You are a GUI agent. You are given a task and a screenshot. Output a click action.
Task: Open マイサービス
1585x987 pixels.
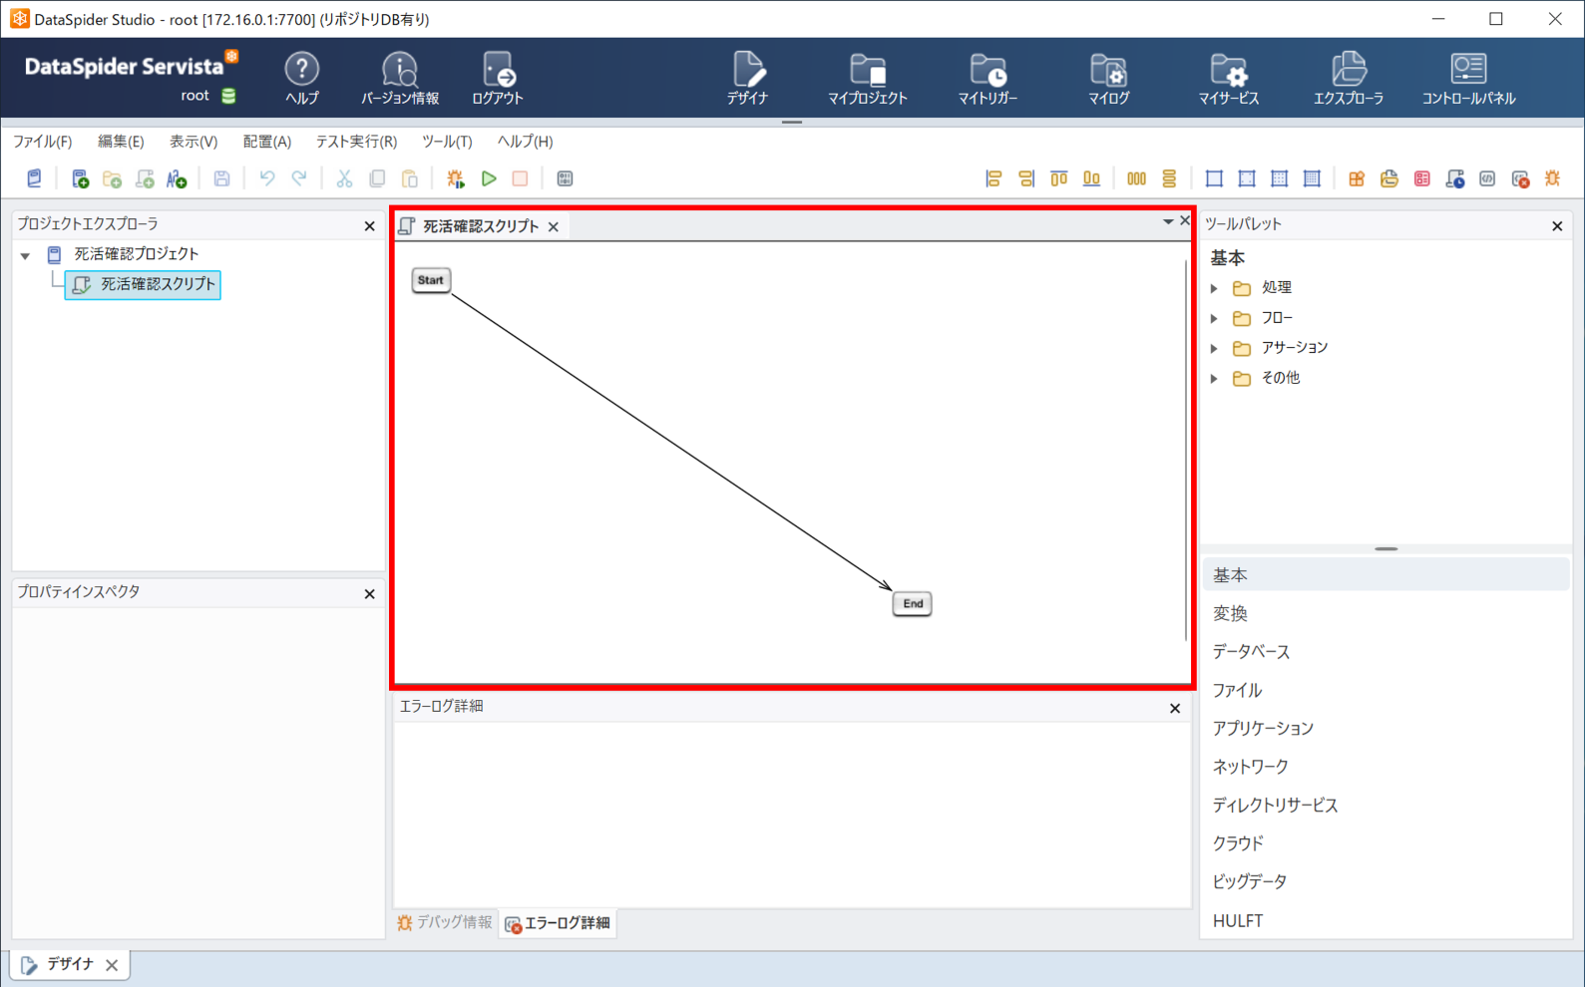[x=1228, y=78]
